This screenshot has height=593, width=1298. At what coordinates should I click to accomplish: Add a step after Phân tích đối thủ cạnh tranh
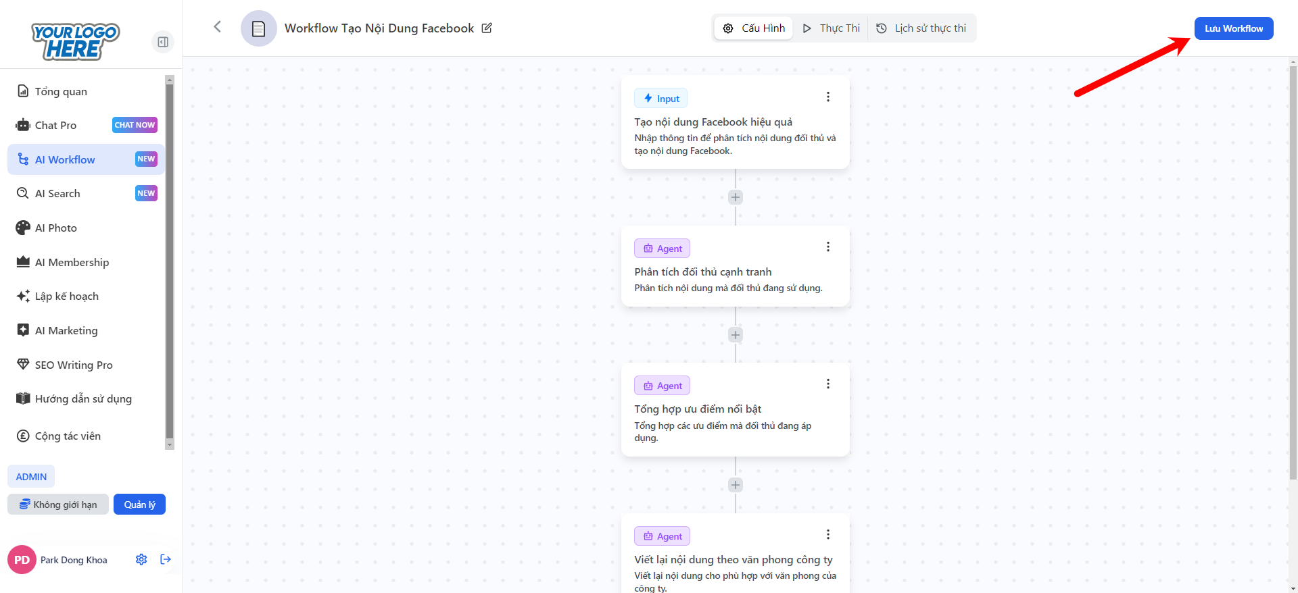pos(736,335)
